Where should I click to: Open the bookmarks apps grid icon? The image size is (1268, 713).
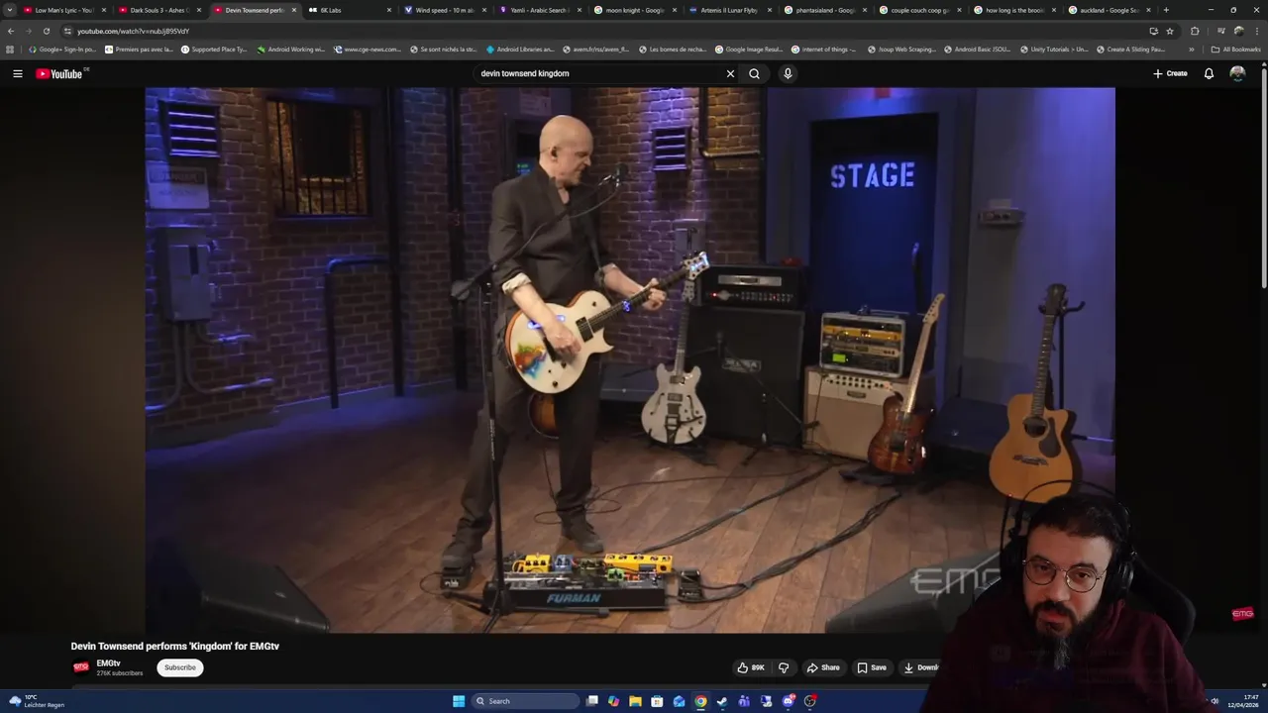10,49
